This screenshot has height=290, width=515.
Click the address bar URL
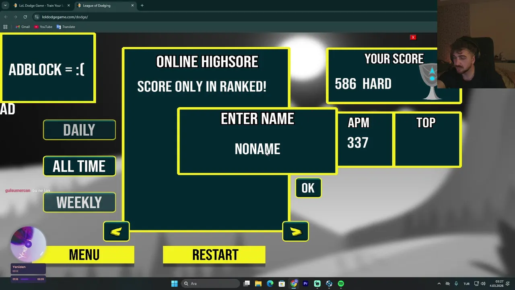point(65,17)
